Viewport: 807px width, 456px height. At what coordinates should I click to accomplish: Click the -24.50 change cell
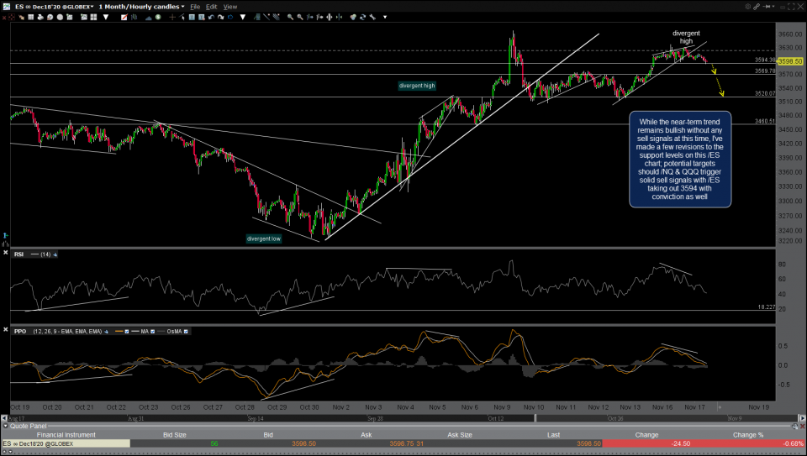[646, 443]
